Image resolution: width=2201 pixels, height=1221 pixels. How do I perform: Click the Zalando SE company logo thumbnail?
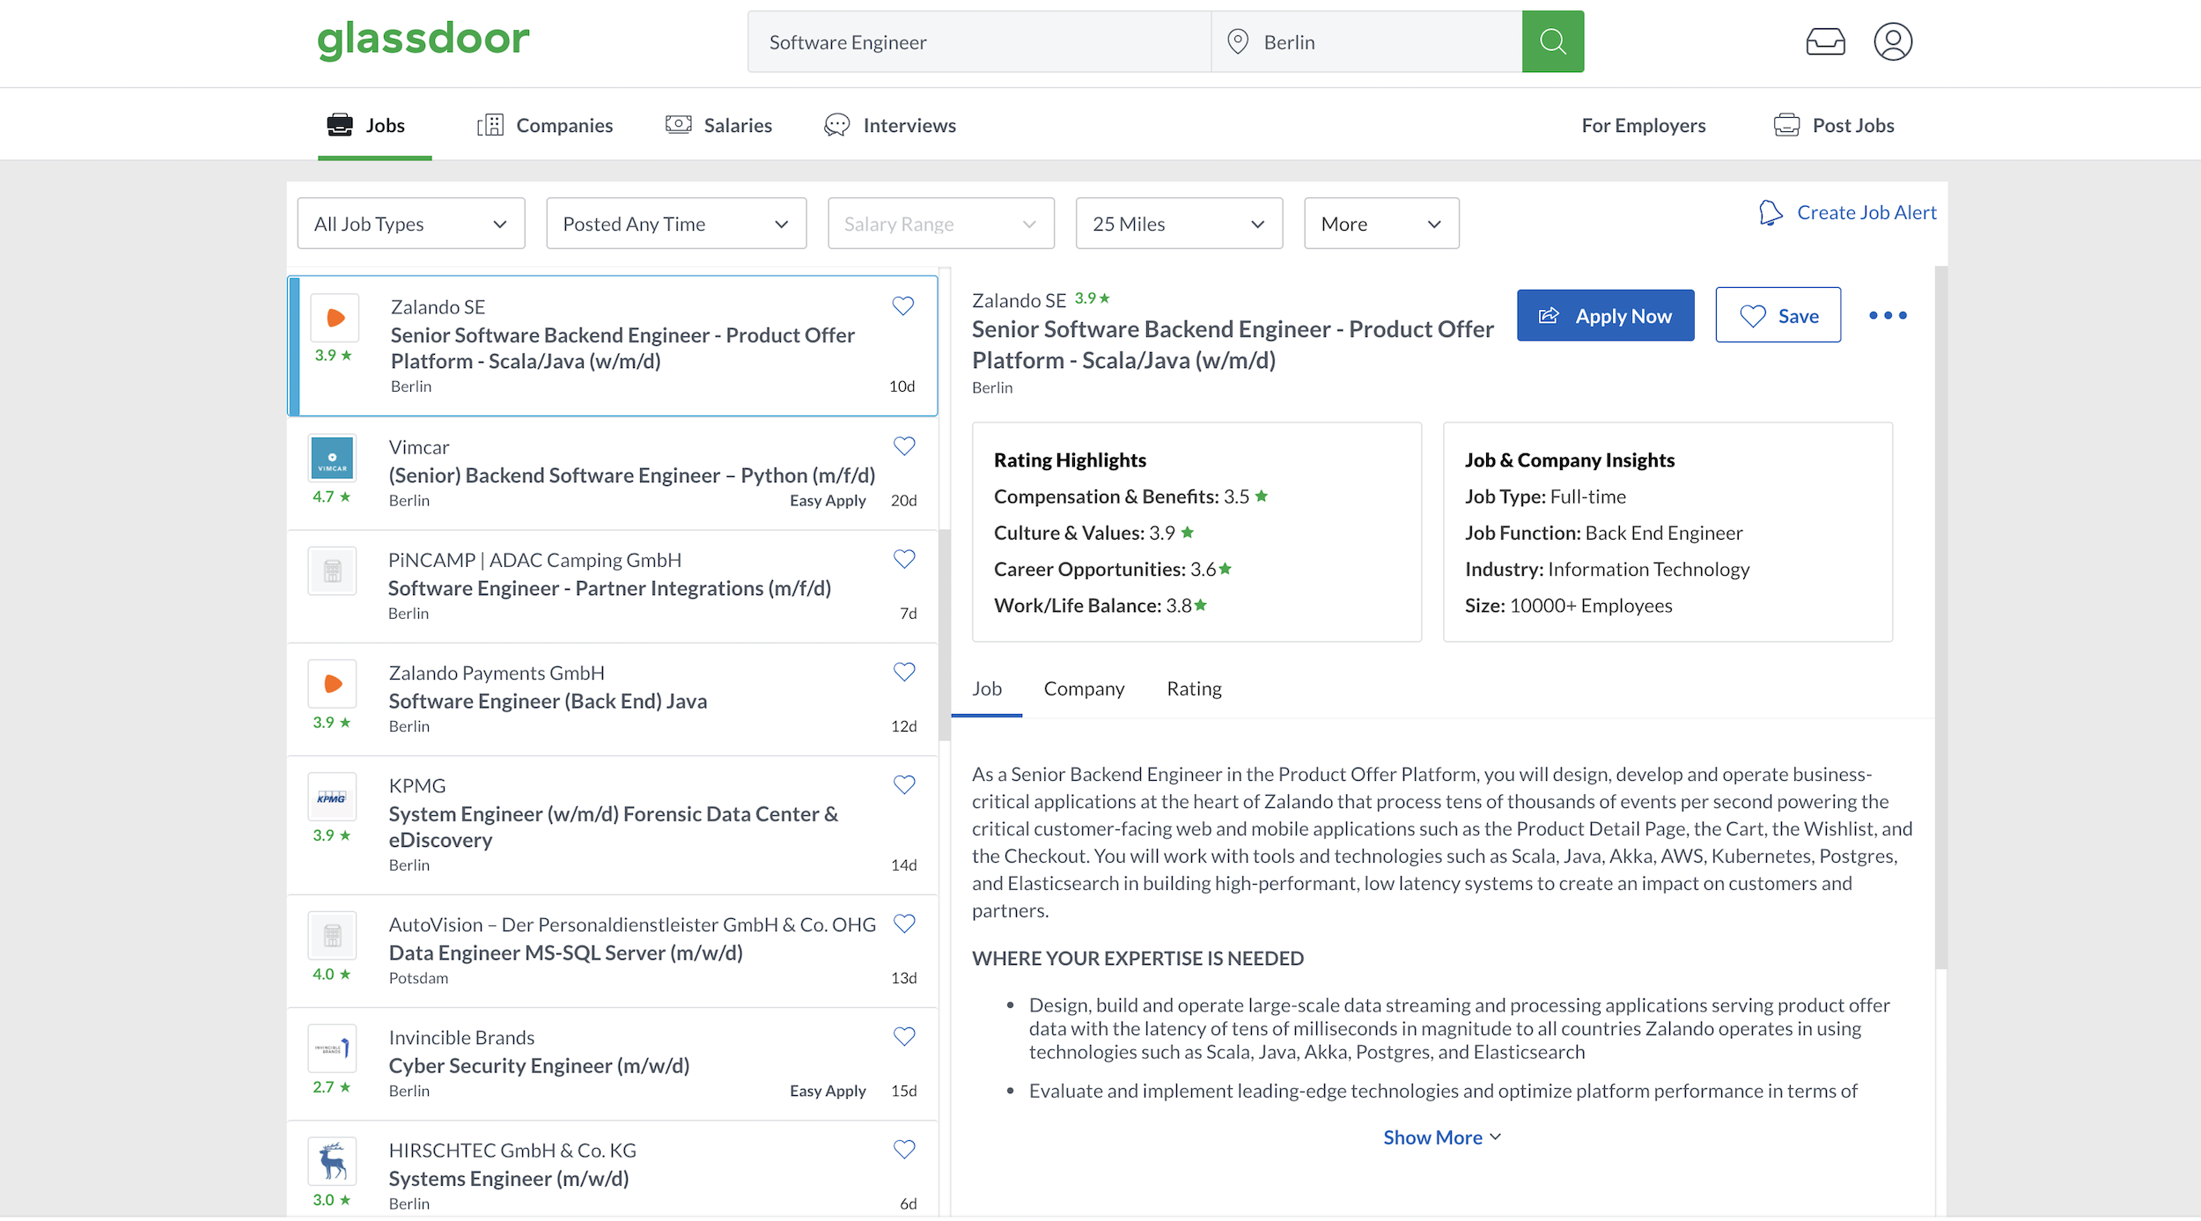click(335, 318)
